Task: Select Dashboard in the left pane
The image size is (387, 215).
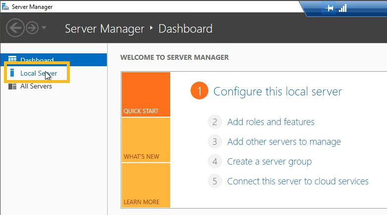Action: (54, 60)
